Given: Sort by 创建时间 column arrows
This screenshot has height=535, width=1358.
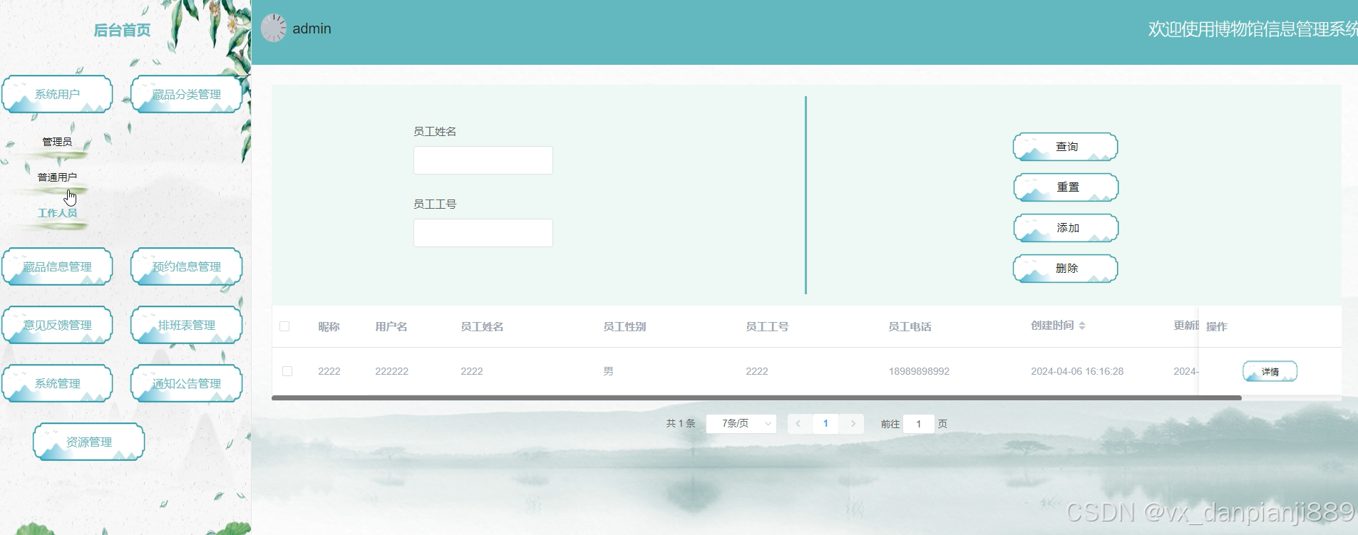Looking at the screenshot, I should [x=1081, y=326].
